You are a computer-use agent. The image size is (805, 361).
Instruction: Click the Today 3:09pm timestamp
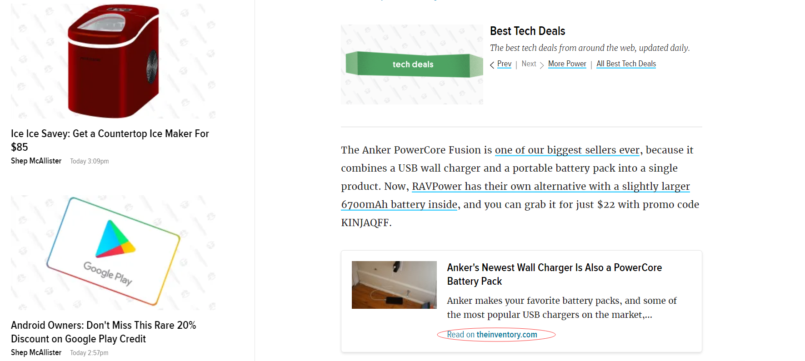89,161
